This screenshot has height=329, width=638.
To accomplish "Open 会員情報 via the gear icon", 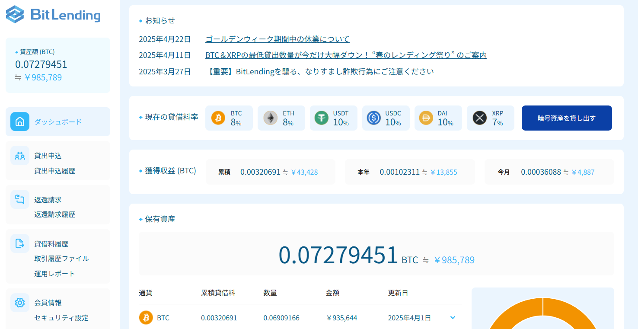I will [x=19, y=303].
